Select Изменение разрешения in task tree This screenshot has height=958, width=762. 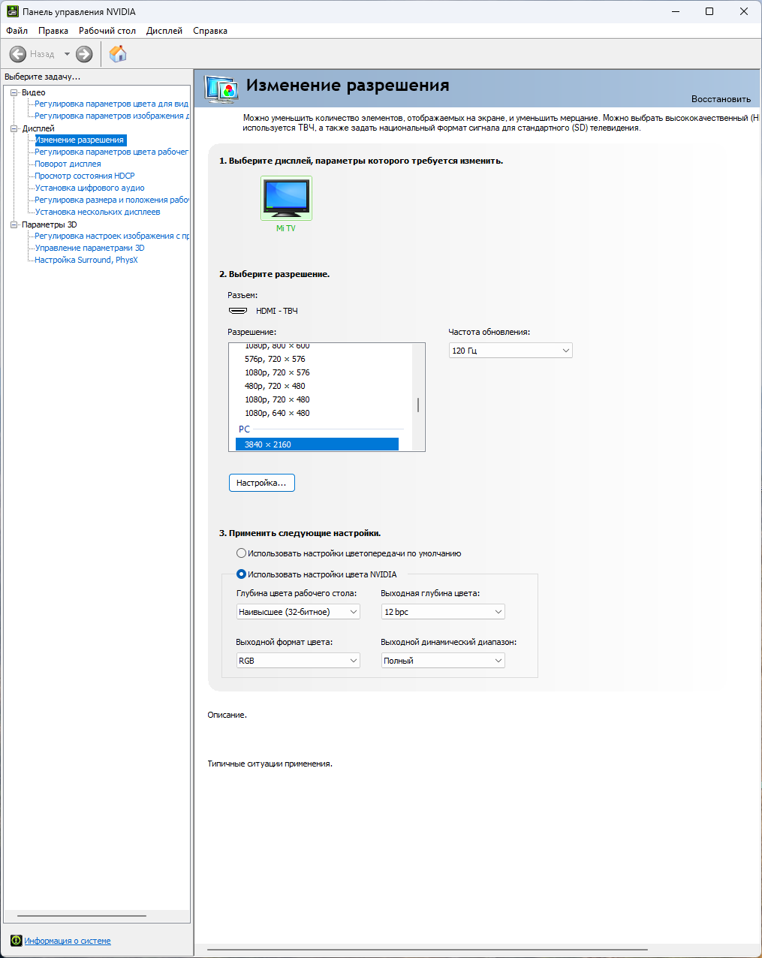80,140
